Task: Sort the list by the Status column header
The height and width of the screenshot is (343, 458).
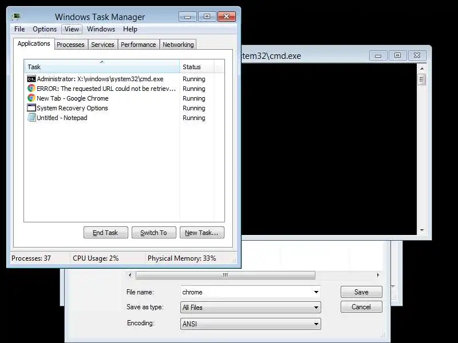Action: [x=197, y=67]
